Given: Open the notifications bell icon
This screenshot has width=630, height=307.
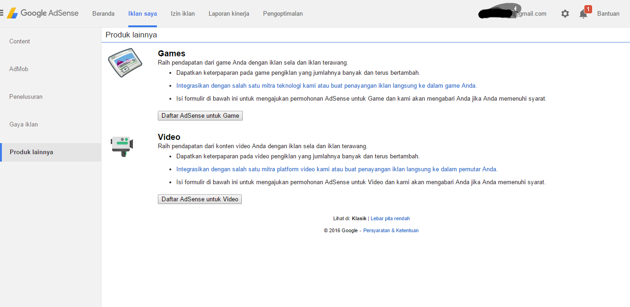Looking at the screenshot, I should pyautogui.click(x=583, y=14).
